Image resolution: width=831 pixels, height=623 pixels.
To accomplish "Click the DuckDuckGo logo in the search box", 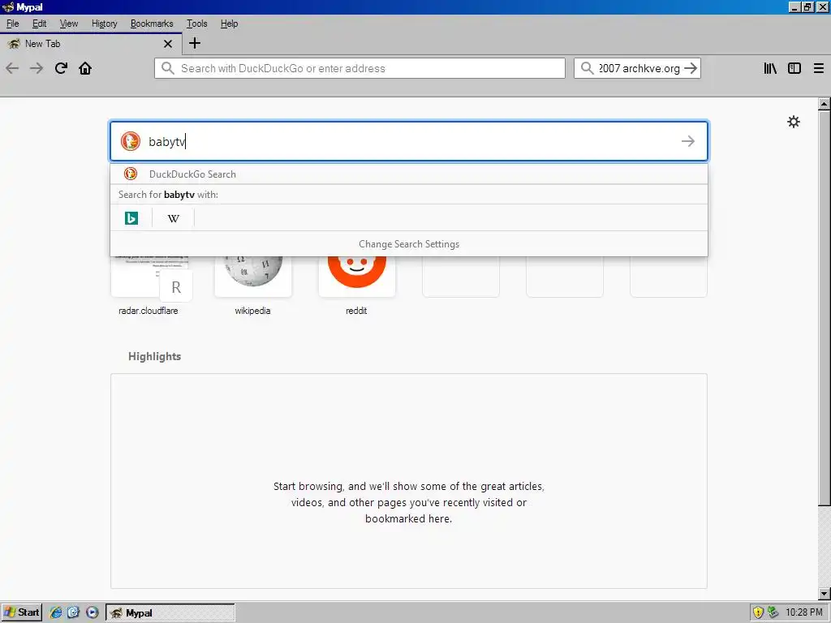I will (131, 141).
